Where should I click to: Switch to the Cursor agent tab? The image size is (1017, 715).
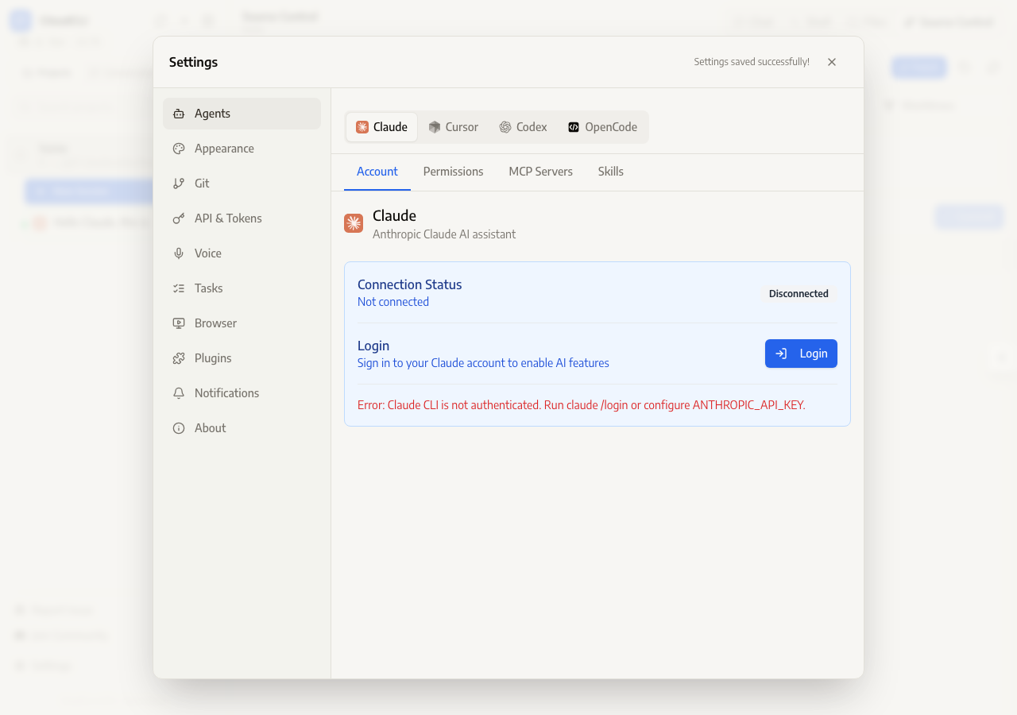[453, 127]
